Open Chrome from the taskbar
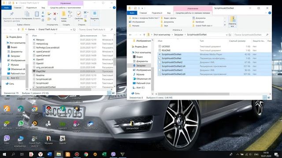 86,154
